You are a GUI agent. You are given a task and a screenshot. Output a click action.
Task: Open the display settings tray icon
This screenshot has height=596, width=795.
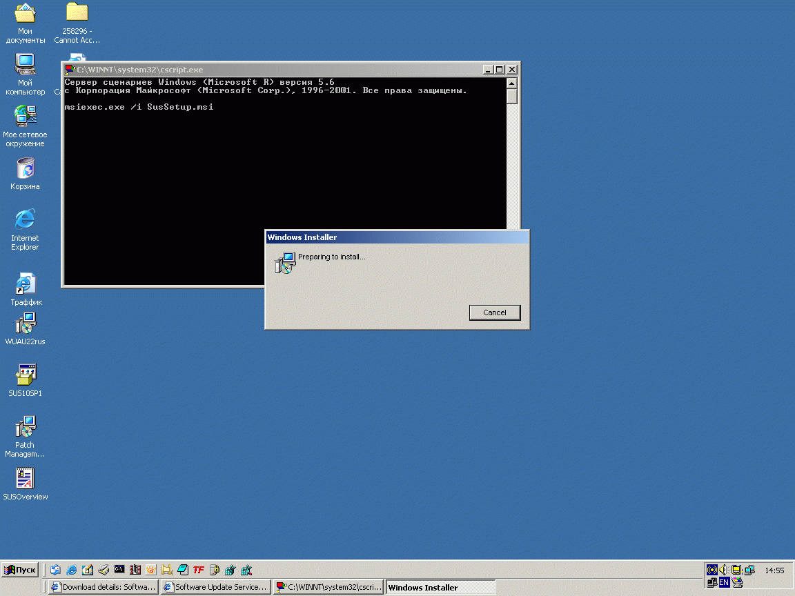tap(737, 582)
